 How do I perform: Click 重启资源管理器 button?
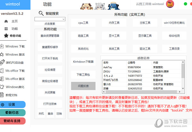coord(50,36)
